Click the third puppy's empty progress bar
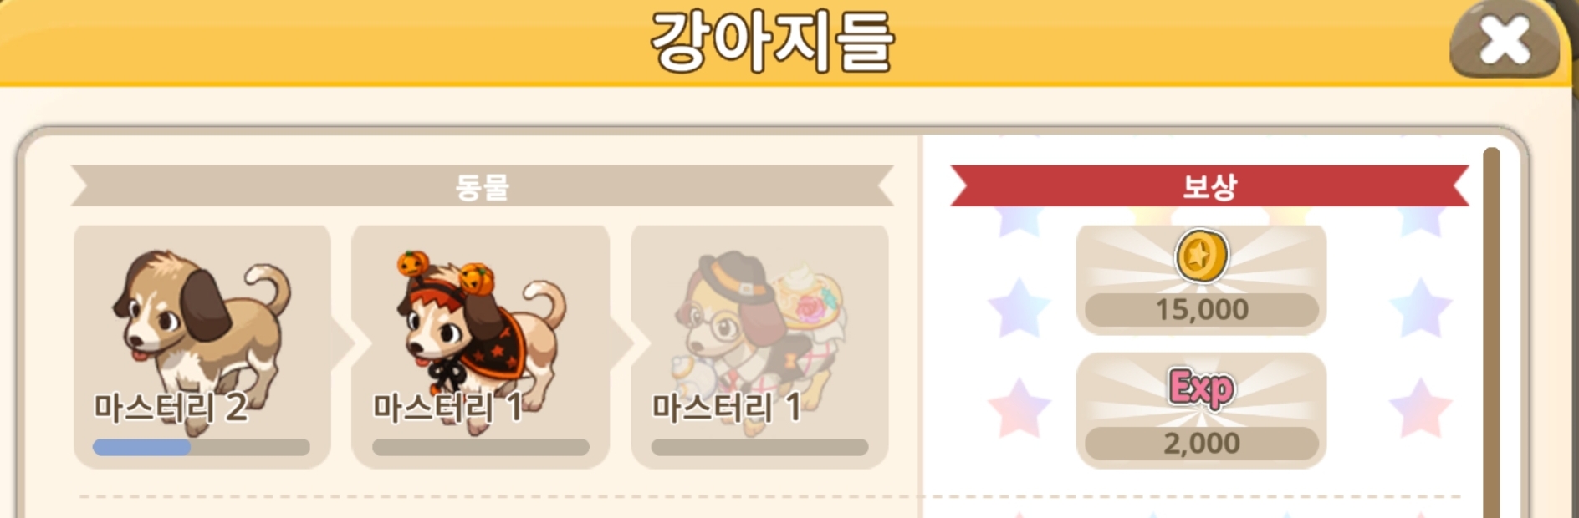1579x518 pixels. click(759, 447)
